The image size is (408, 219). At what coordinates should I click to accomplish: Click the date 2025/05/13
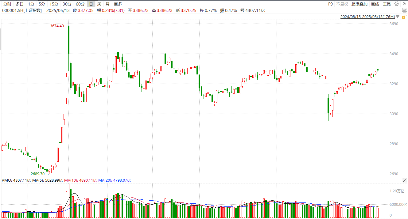[x=58, y=10]
